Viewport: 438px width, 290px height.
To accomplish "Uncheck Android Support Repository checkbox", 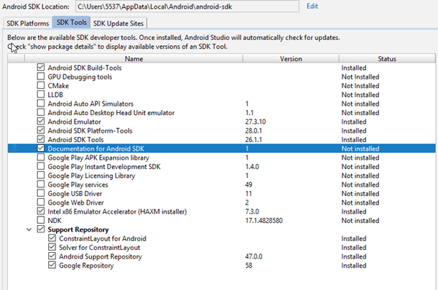I will (52, 256).
